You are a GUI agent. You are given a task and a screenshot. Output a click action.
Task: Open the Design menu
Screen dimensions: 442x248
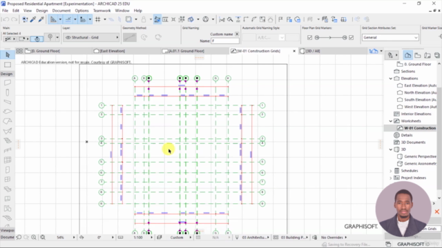pyautogui.click(x=41, y=10)
